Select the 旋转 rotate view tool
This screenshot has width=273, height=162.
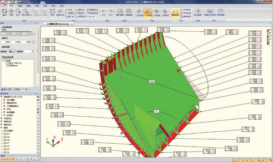5,13
